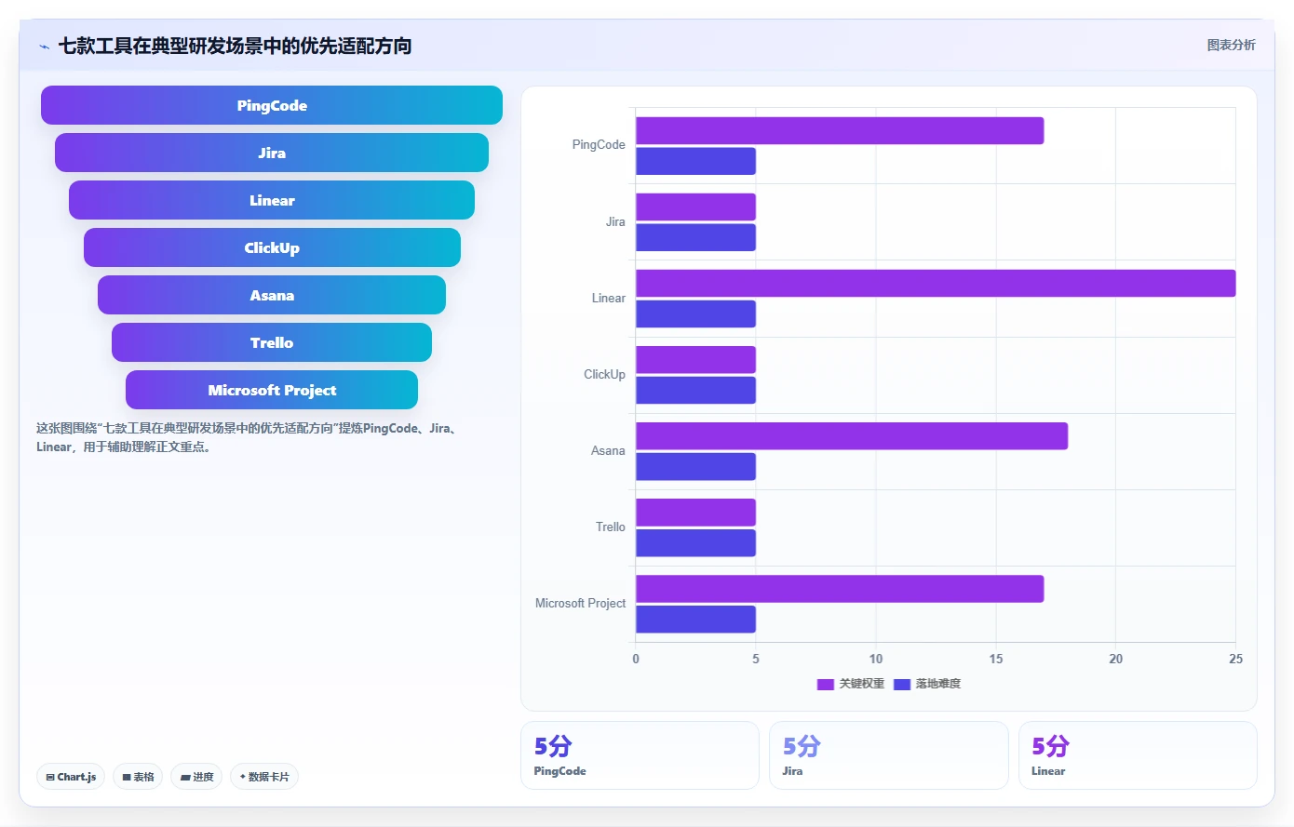The width and height of the screenshot is (1294, 827).
Task: Click the Jira y-axis label
Action: (615, 222)
